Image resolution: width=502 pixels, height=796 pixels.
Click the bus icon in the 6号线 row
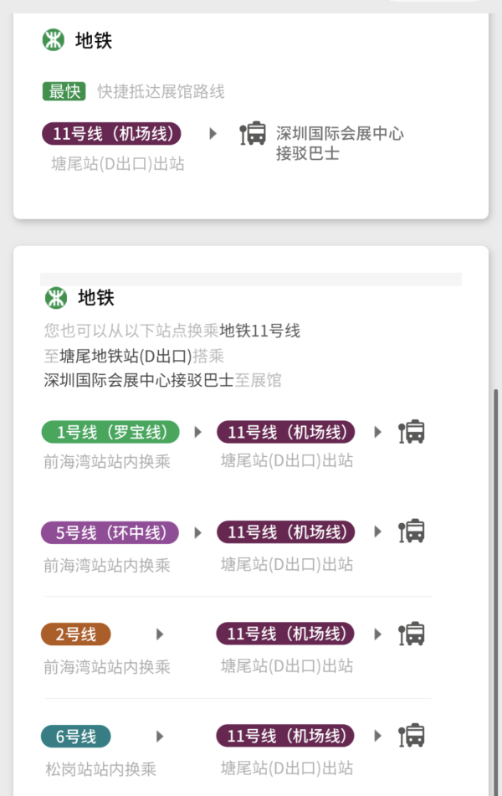pyautogui.click(x=412, y=736)
